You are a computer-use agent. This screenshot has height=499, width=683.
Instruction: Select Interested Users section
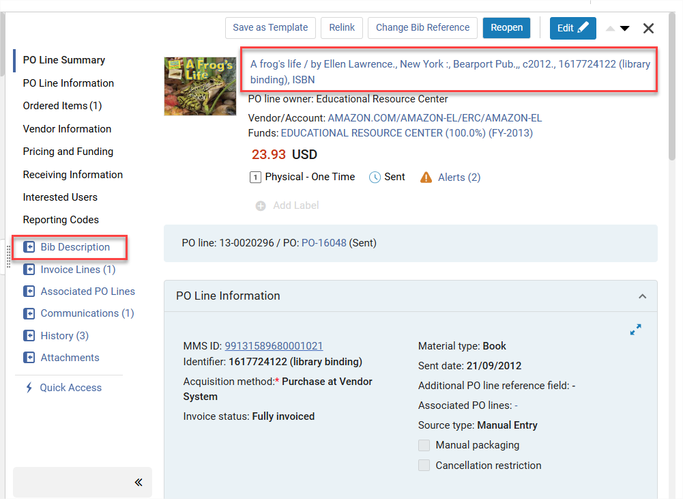click(60, 197)
